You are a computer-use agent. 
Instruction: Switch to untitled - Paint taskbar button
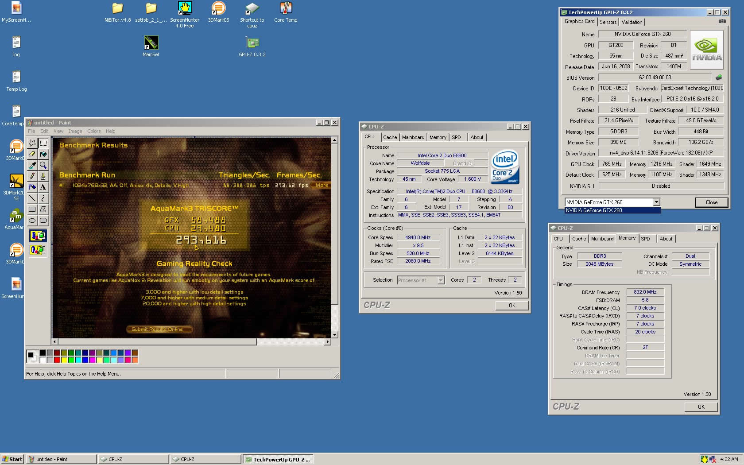point(61,459)
